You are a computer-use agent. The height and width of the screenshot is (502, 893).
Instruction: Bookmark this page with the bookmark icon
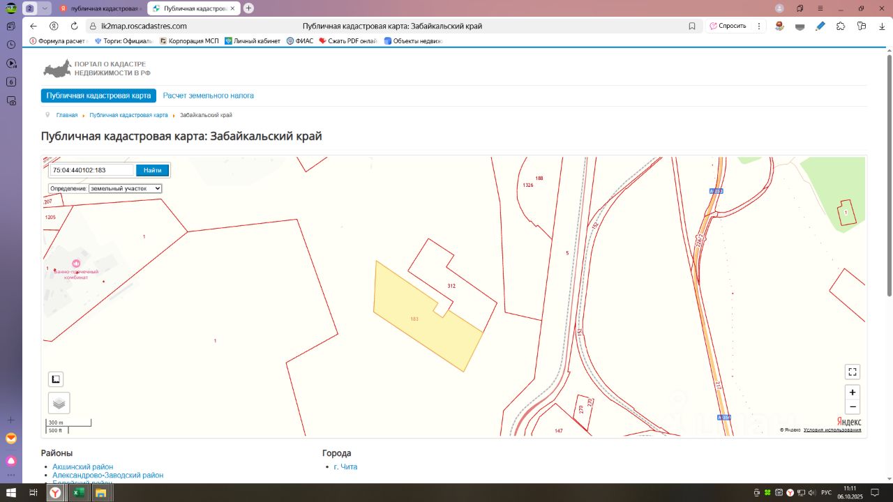pyautogui.click(x=692, y=26)
